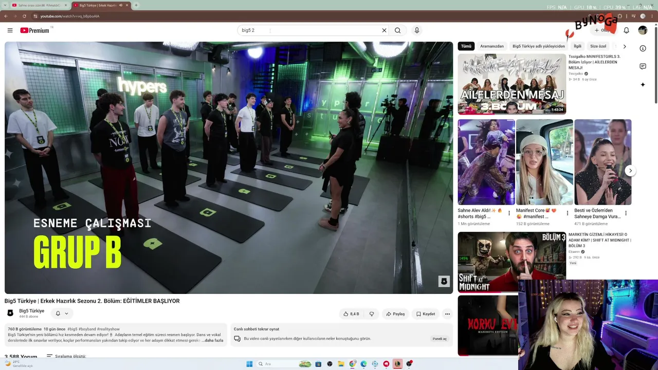Open the Sıralama ölçütü sort dropdown
This screenshot has width=658, height=370.
(66, 356)
